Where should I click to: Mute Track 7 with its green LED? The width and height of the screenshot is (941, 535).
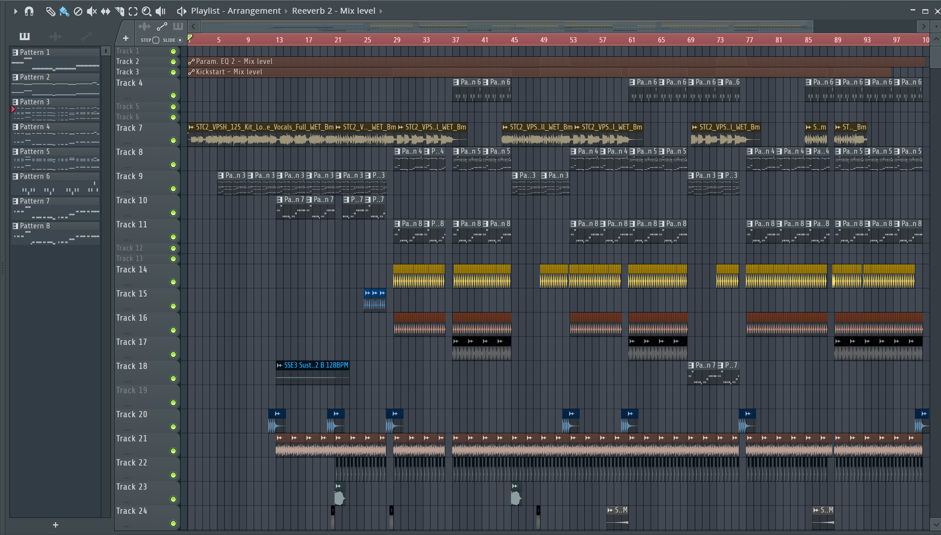point(173,140)
